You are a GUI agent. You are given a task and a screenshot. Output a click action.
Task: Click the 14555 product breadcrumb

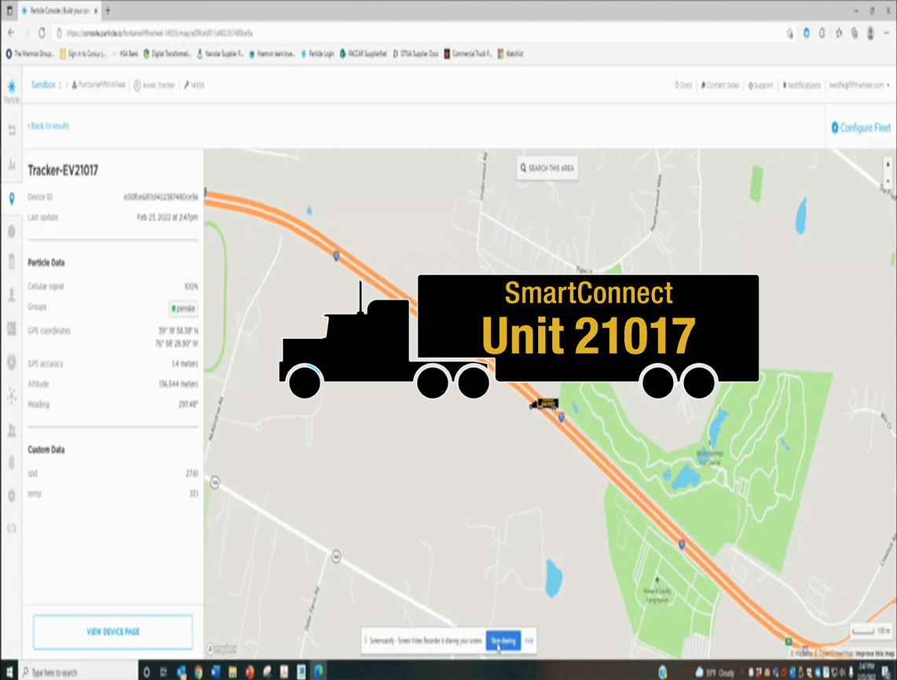tap(194, 85)
